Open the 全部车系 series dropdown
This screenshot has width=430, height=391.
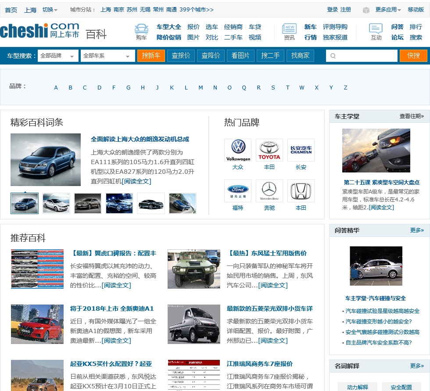[x=107, y=56]
